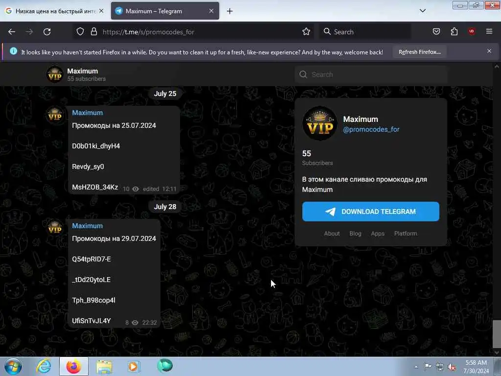Image resolution: width=501 pixels, height=376 pixels.
Task: Open the Firefox application menu
Action: pos(489,32)
